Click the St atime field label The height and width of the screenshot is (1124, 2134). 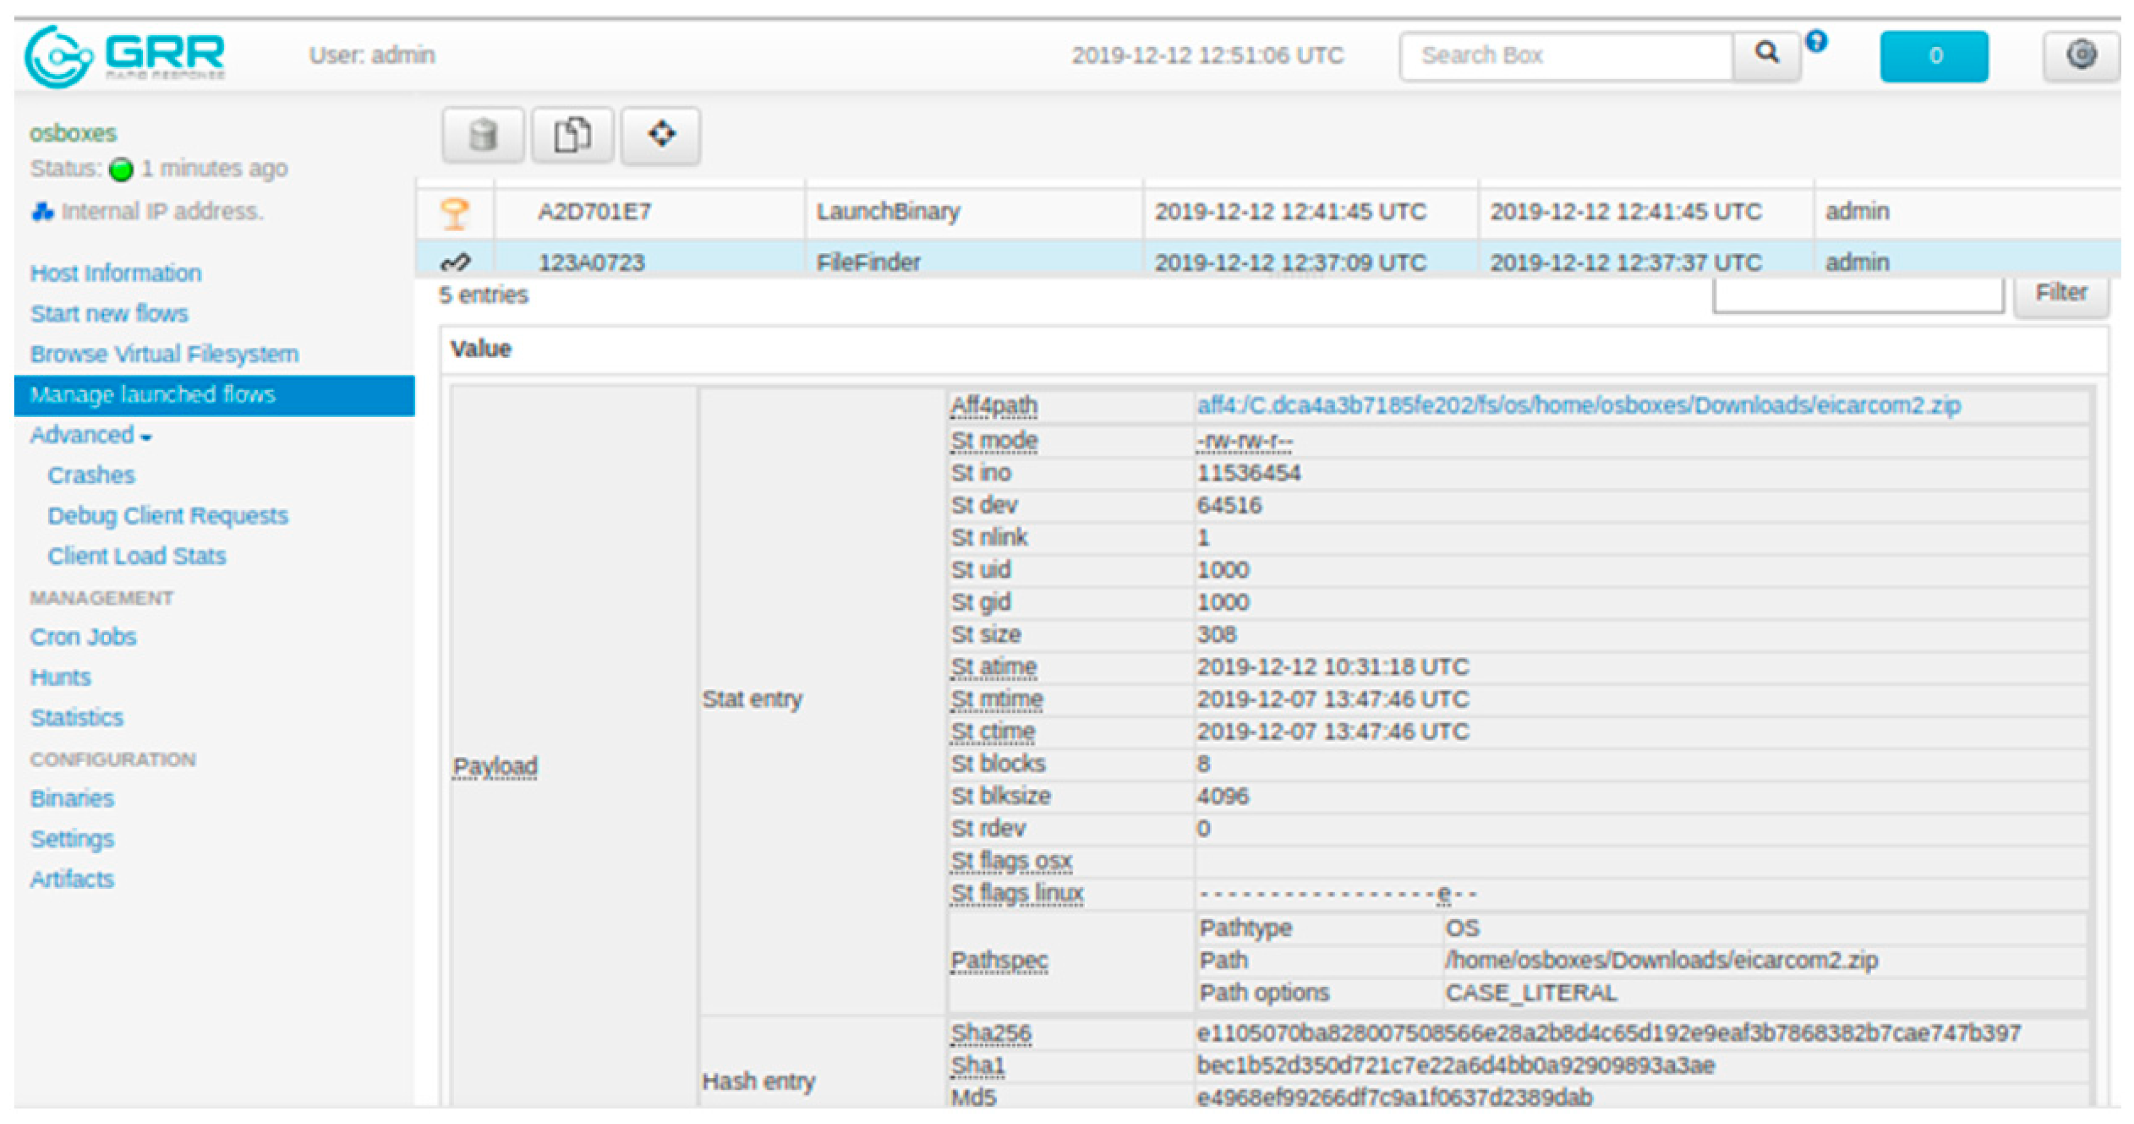coord(994,668)
